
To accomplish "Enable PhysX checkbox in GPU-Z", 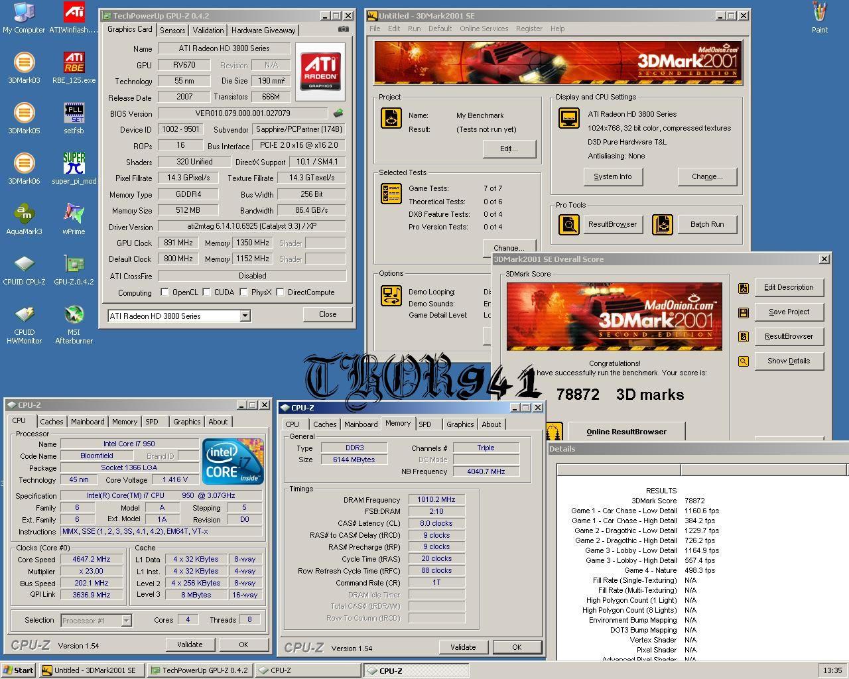I will pos(244,292).
